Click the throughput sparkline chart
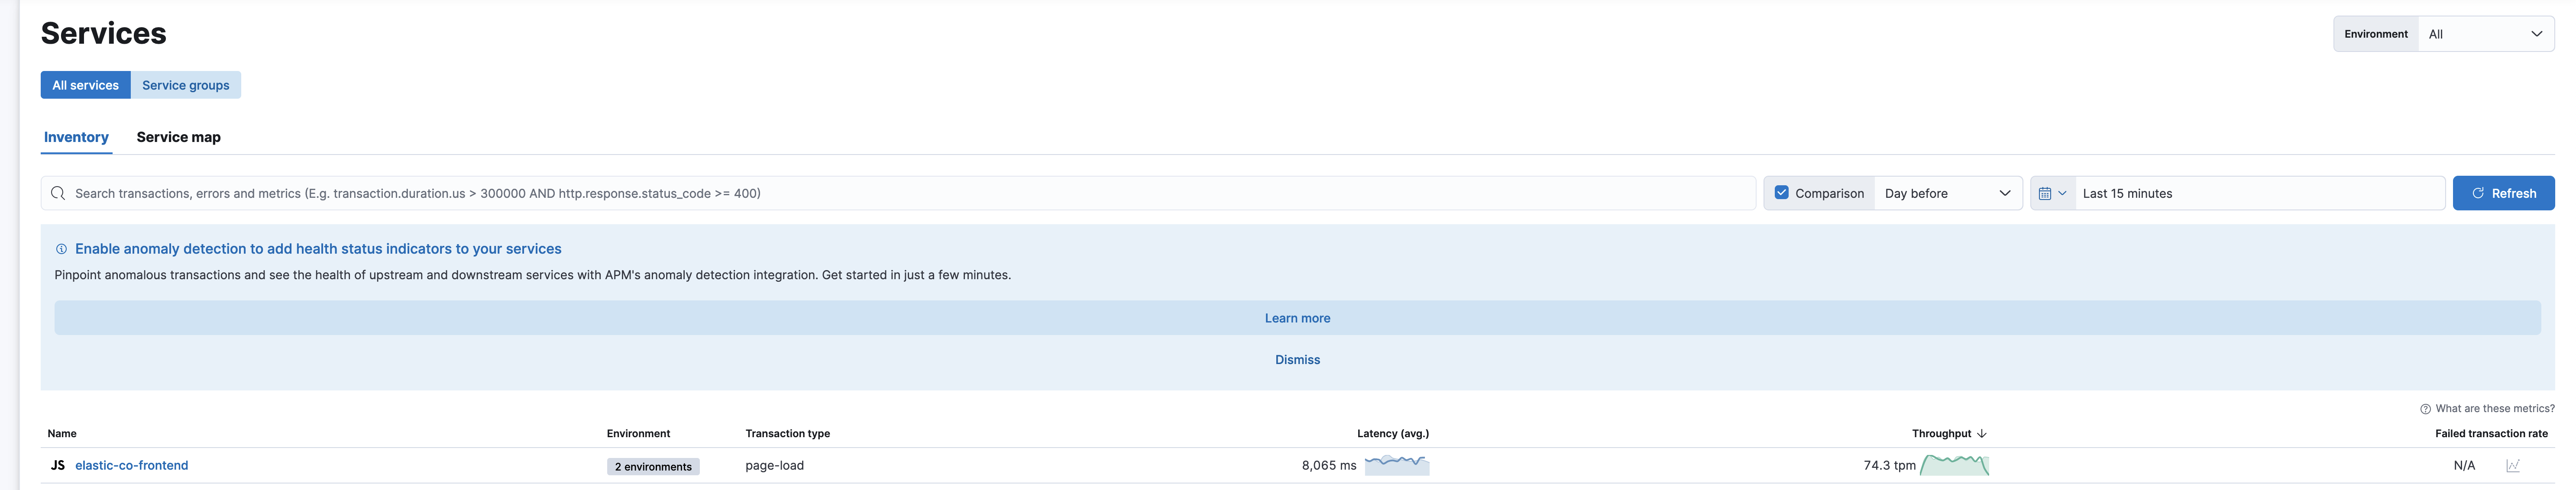Image resolution: width=2576 pixels, height=490 pixels. (x=1956, y=465)
